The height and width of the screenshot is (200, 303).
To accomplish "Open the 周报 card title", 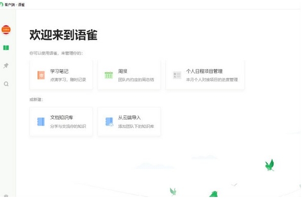I will [x=123, y=71].
